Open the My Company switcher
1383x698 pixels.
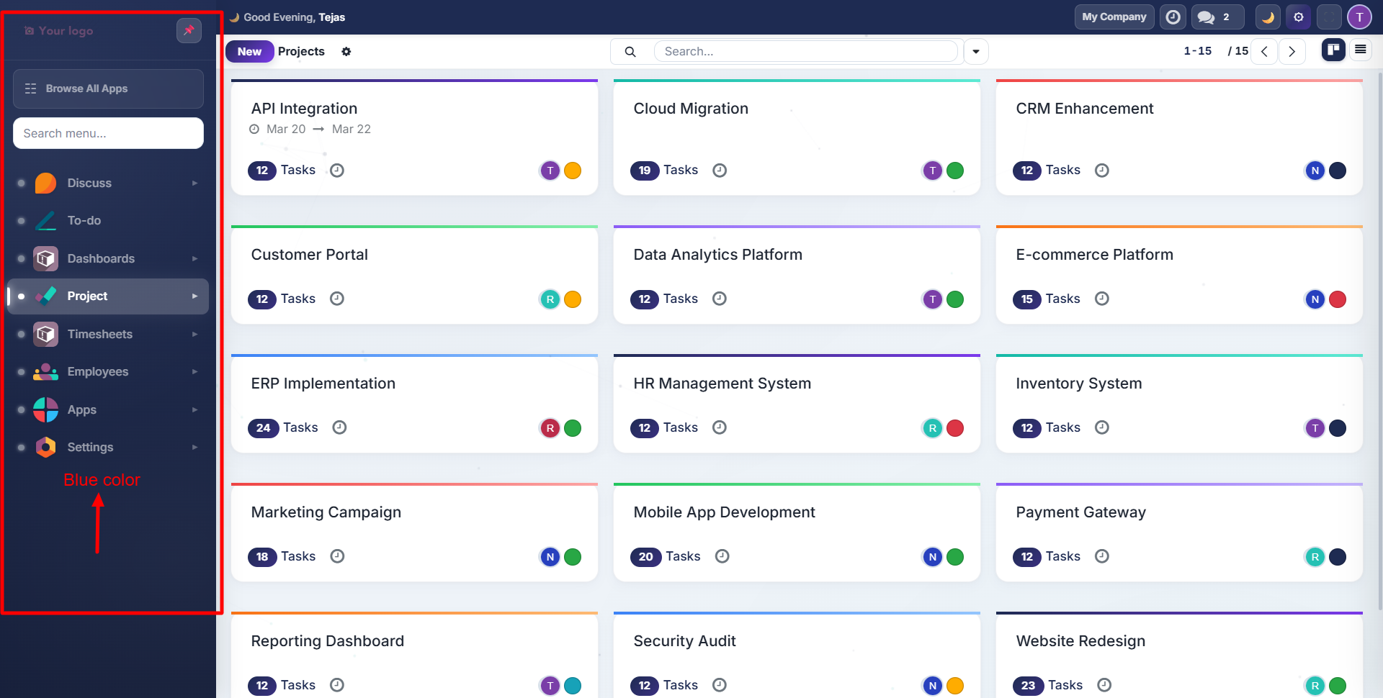[x=1114, y=17]
